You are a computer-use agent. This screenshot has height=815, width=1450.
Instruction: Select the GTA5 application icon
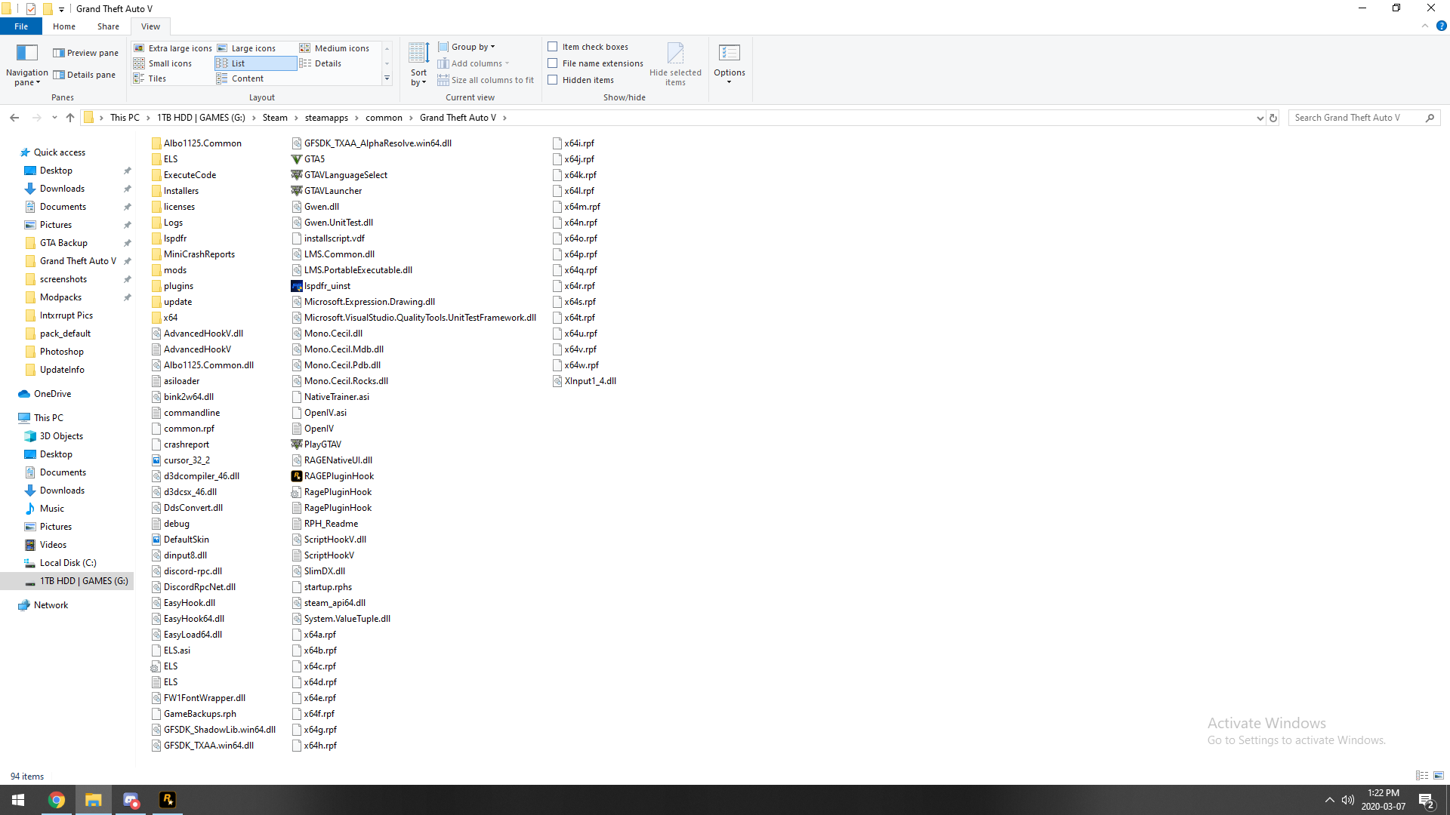coord(297,159)
